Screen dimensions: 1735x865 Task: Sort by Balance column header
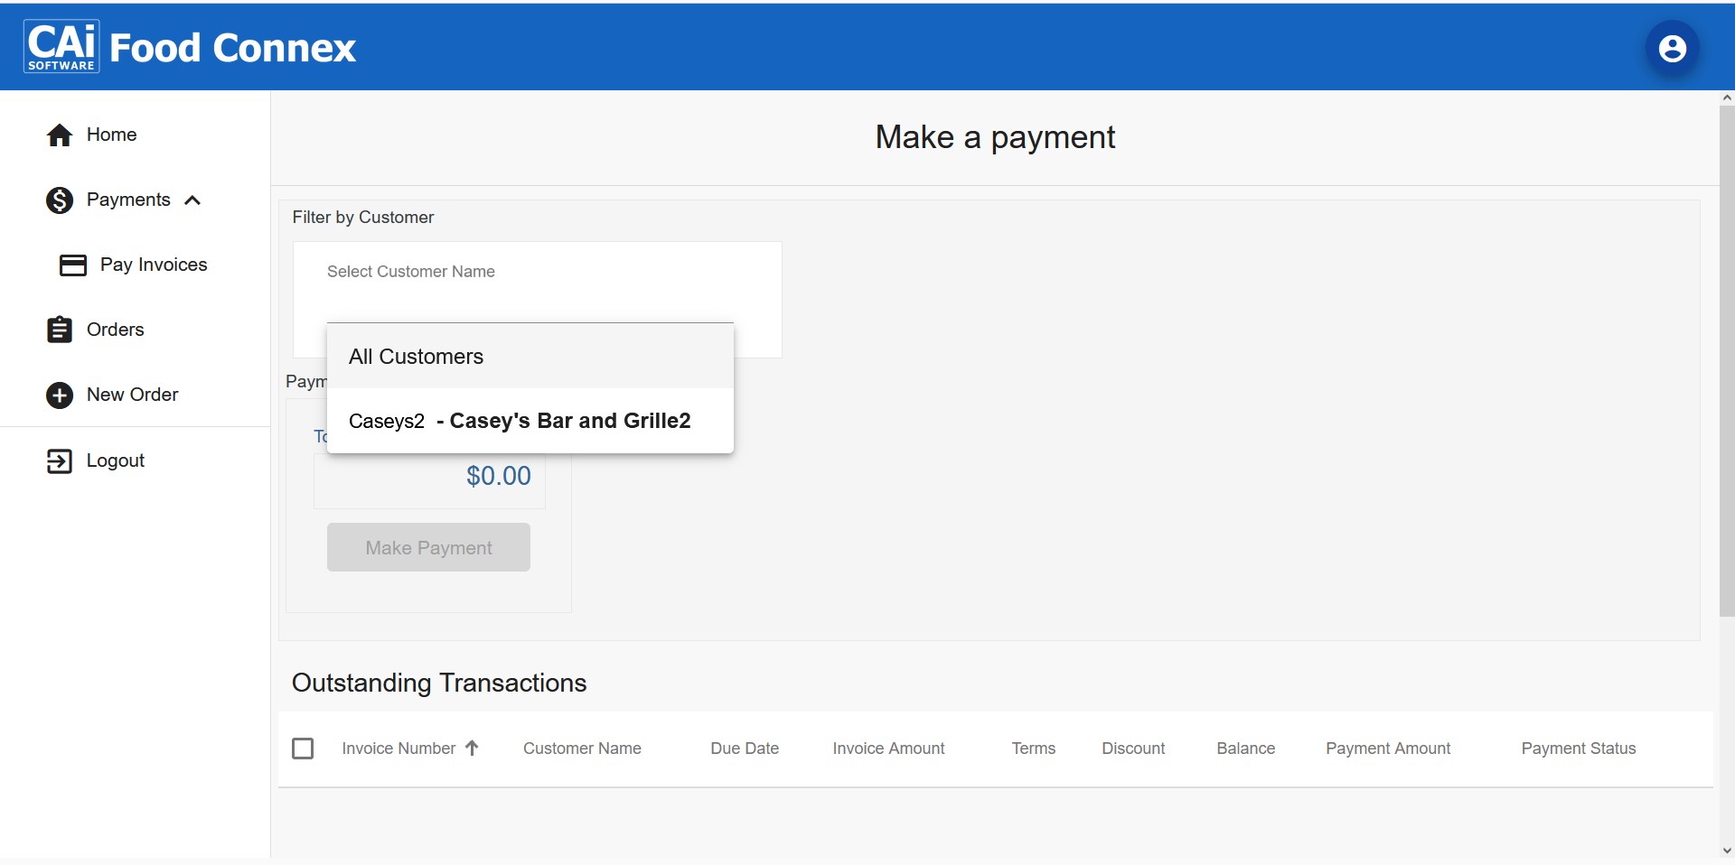[x=1245, y=749]
